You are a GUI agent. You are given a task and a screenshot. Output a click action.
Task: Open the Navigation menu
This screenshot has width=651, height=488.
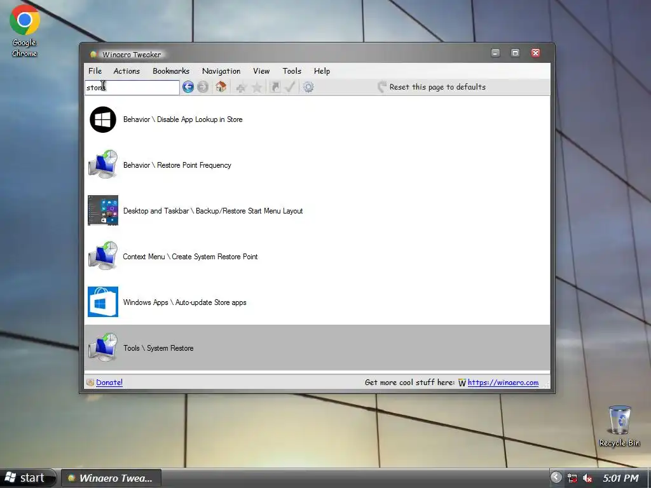(x=221, y=71)
